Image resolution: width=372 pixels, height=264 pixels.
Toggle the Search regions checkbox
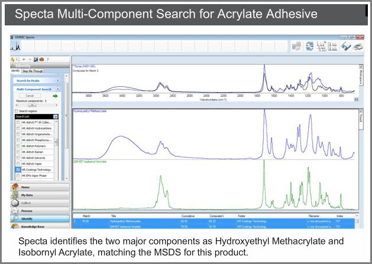click(17, 111)
